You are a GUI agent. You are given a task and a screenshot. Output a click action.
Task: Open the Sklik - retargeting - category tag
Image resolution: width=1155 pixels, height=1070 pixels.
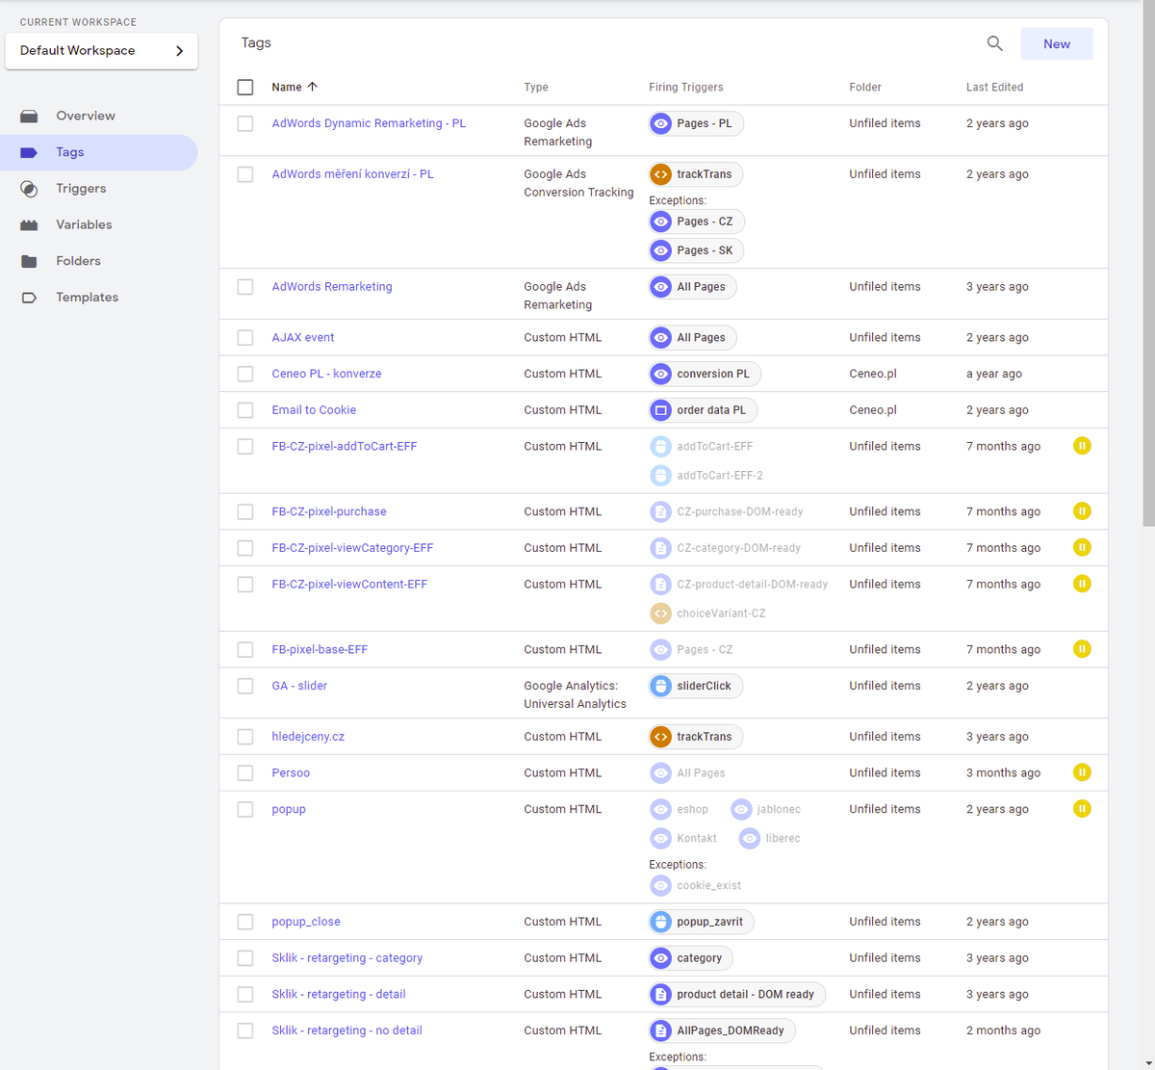347,958
